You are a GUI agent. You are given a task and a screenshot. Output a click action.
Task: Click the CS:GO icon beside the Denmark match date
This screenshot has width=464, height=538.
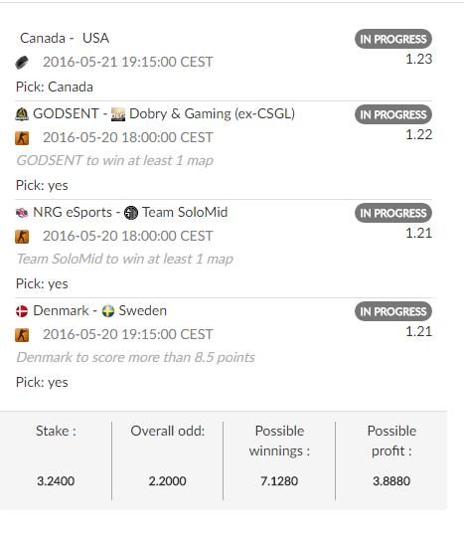pos(22,335)
